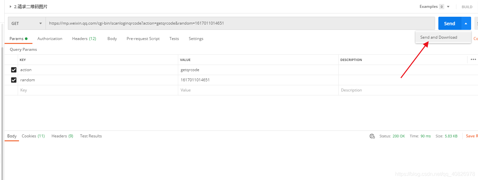Click the 'action' key cell
Viewport: 478px width, 180px height.
coord(98,70)
